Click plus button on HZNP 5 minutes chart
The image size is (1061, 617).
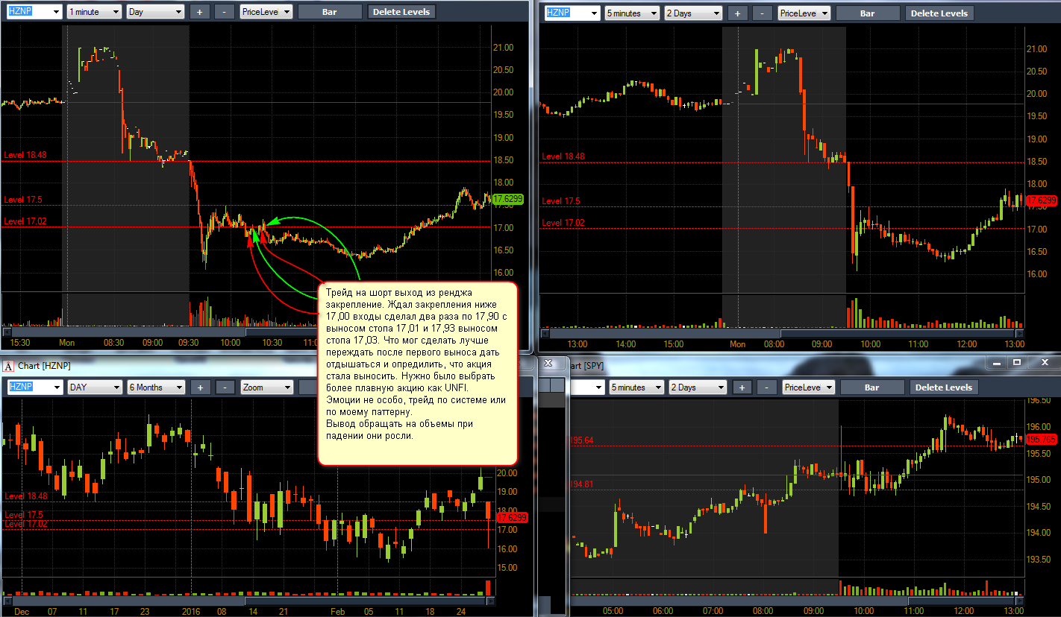click(737, 13)
